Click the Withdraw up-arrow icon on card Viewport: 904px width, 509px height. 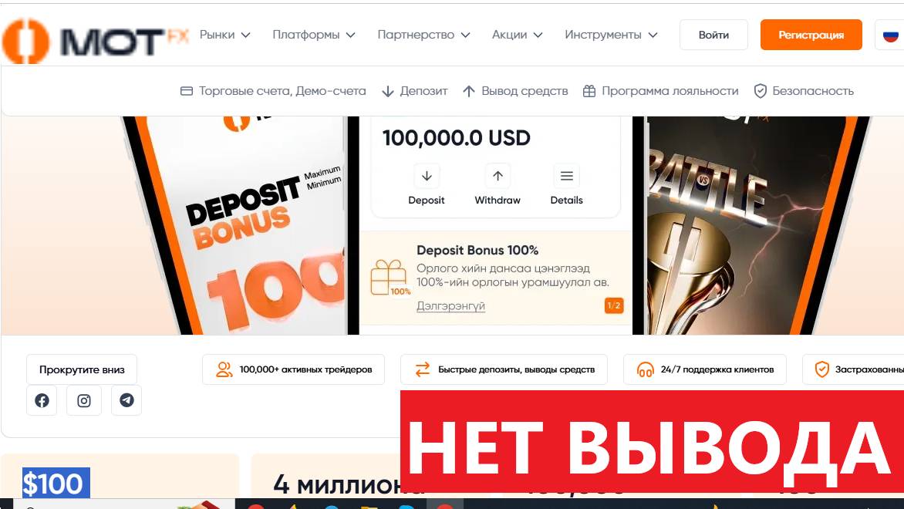point(498,176)
